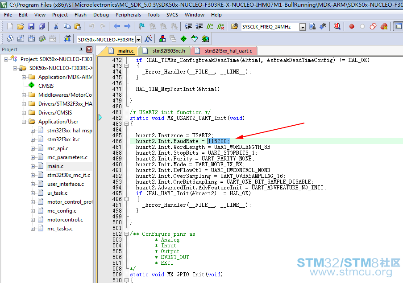403x283 pixels.
Task: Select the CMSIS component in the project tree
Action: tap(46, 86)
